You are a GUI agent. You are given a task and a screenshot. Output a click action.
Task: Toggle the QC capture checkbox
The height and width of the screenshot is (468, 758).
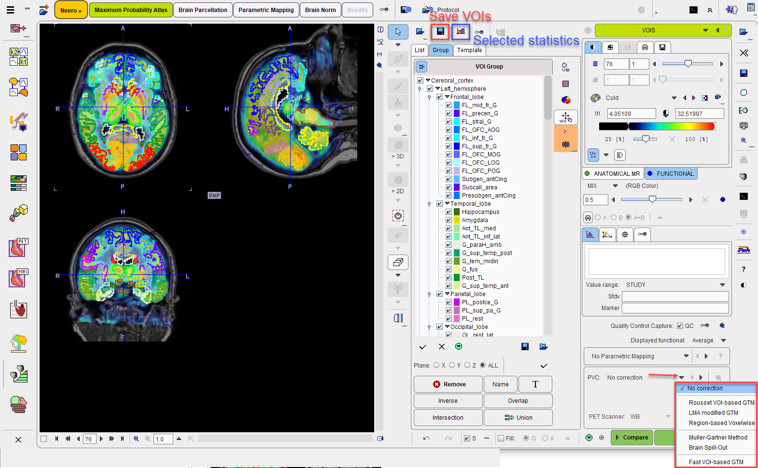tap(680, 326)
